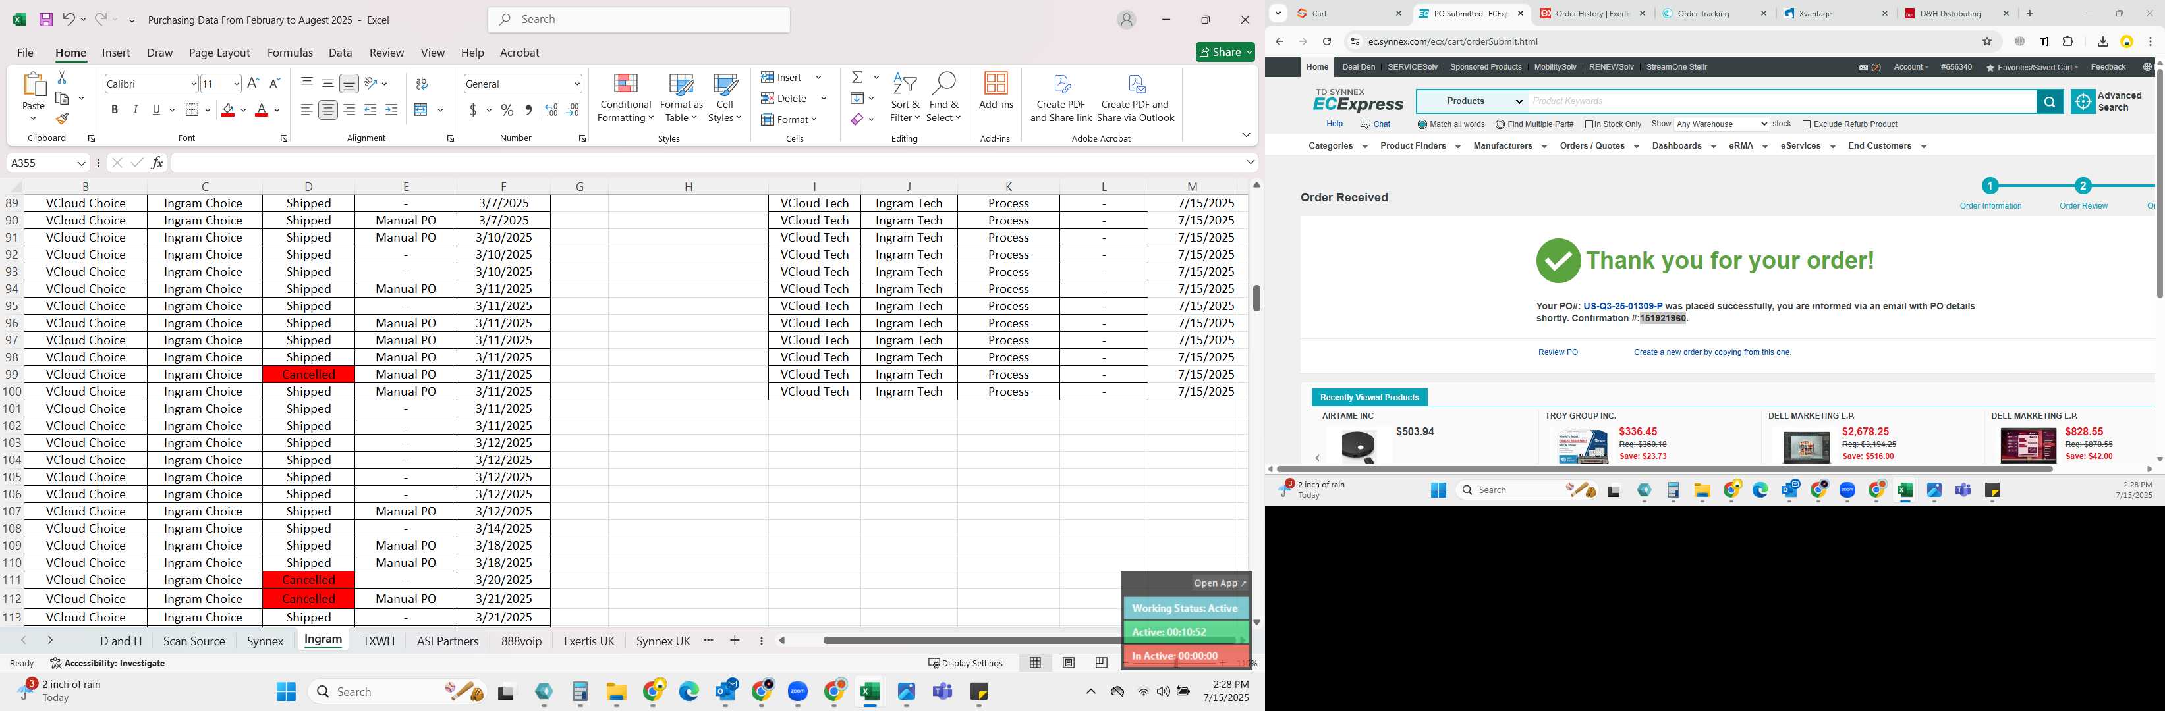Screen dimensions: 2165x711
Task: Click Create PDF and Share link
Action: pos(1061,98)
